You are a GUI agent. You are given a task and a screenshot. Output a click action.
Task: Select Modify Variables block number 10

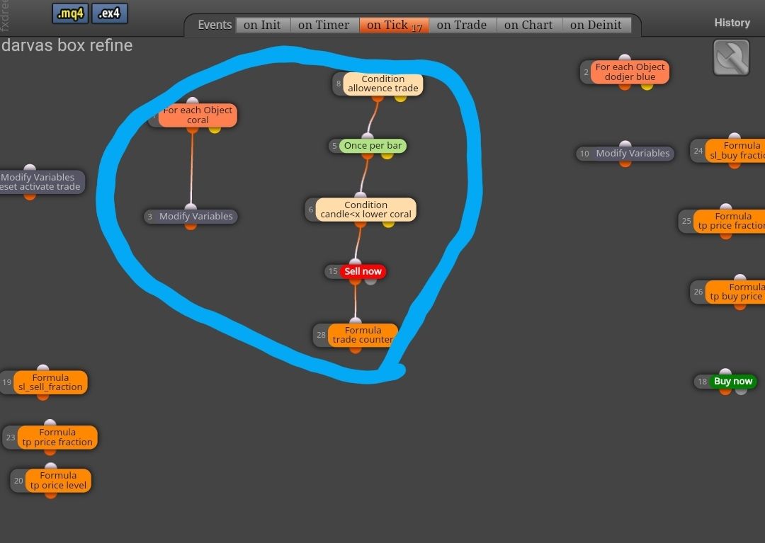pyautogui.click(x=625, y=154)
